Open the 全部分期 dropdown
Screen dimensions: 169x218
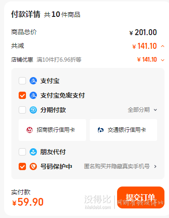click(x=142, y=110)
